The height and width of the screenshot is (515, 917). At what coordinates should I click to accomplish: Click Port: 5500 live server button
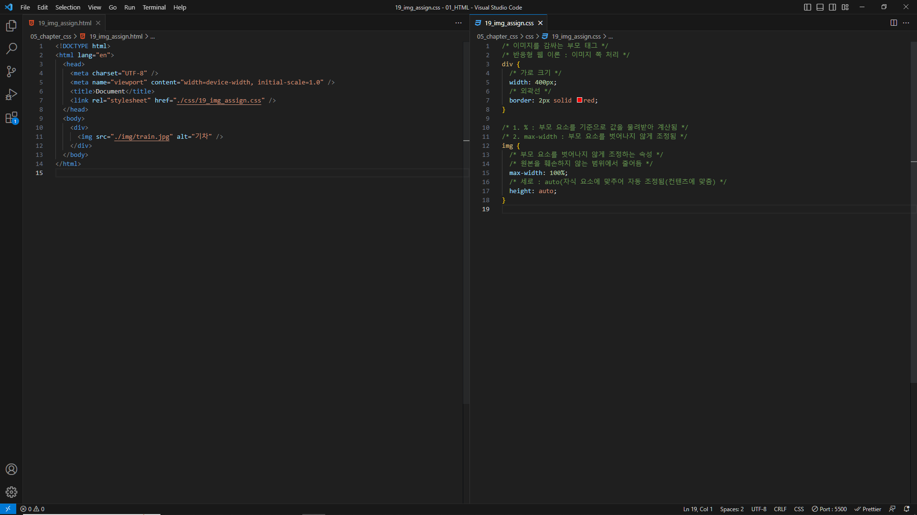(830, 509)
